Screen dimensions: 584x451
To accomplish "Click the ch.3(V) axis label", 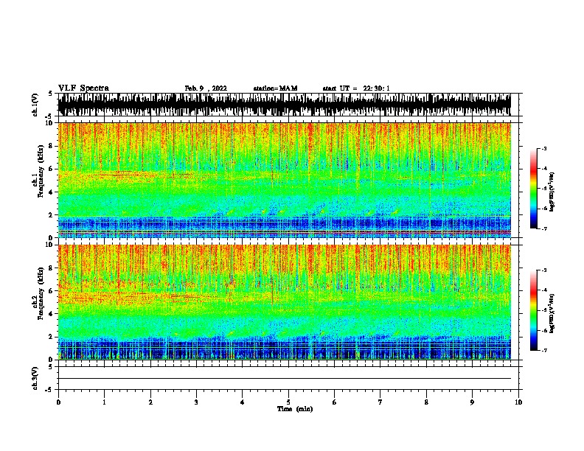I will click(35, 378).
